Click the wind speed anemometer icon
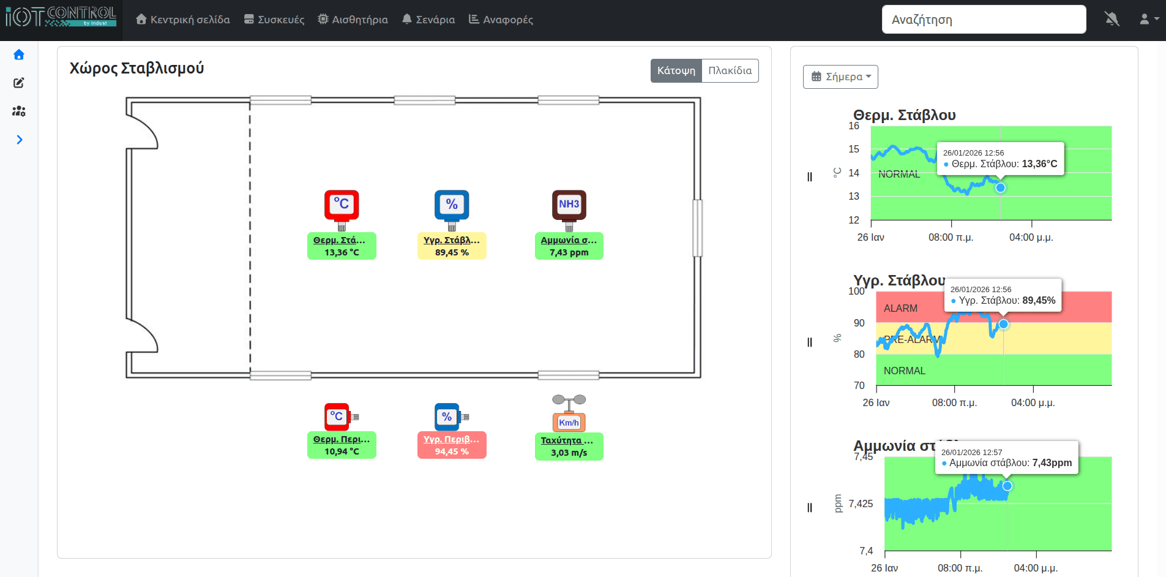The image size is (1166, 577). [569, 413]
